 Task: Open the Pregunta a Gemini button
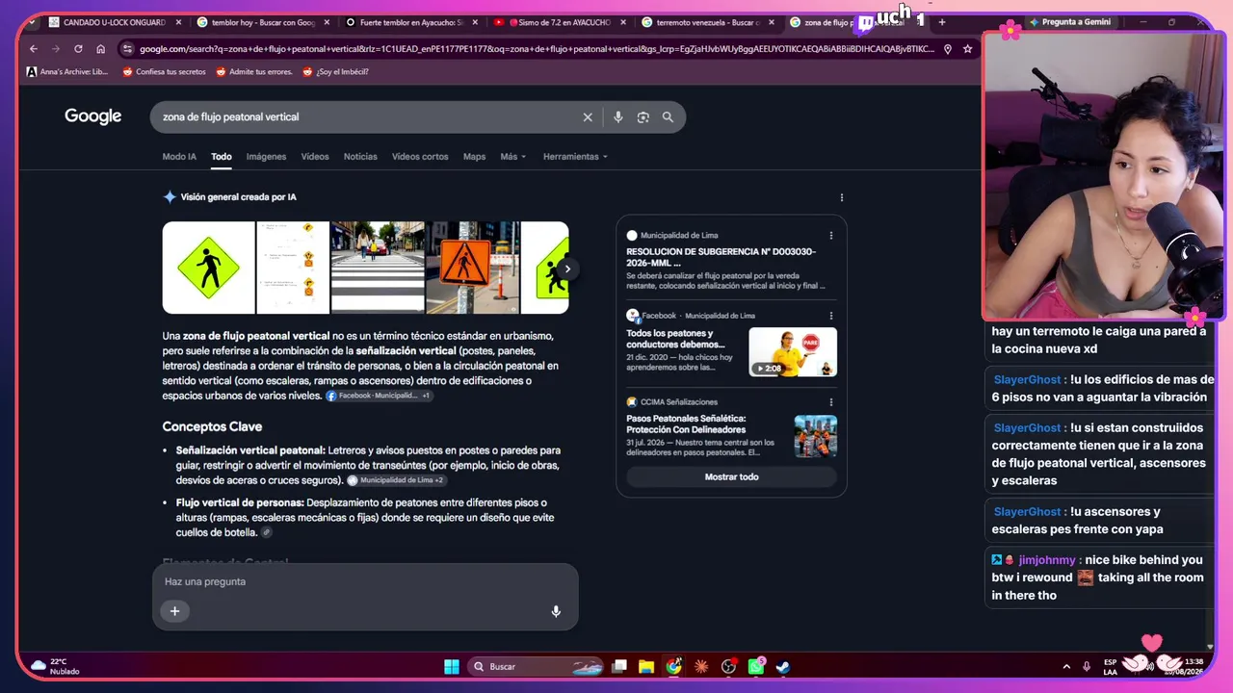pos(1070,22)
